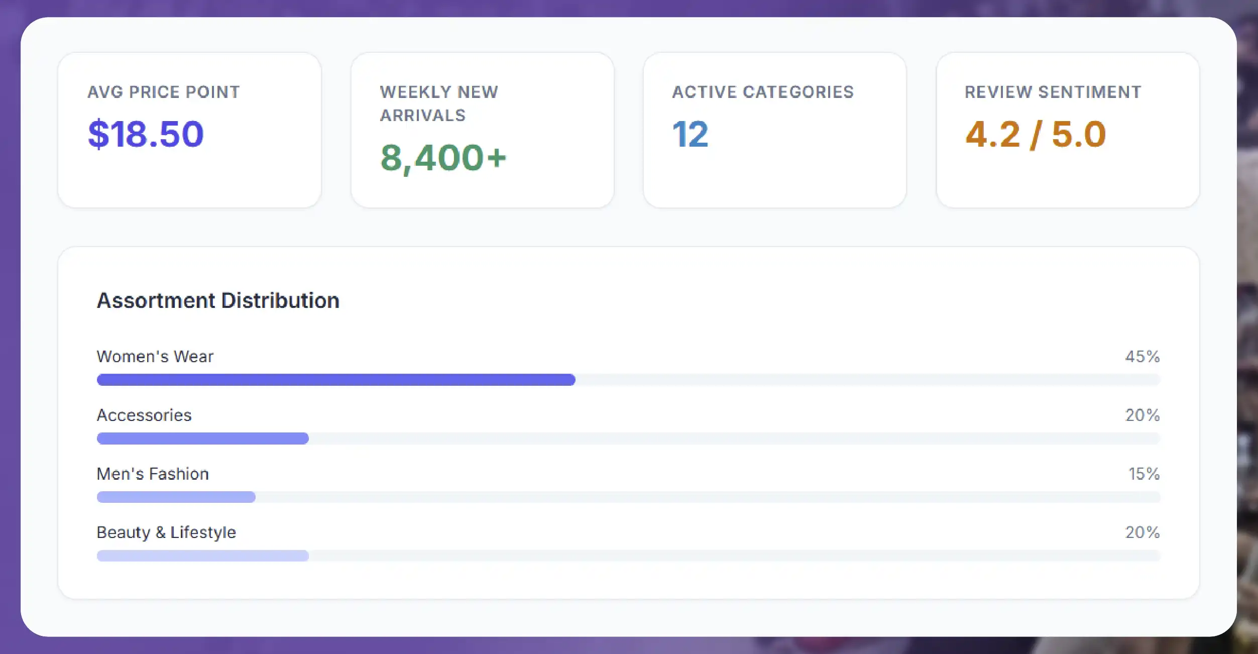Screen dimensions: 1258x654
Task: Click the Accessories progress bar
Action: point(628,439)
